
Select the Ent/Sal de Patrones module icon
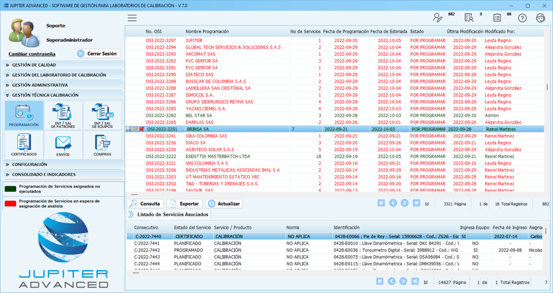[x=63, y=114]
